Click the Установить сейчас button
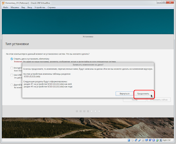Viewport: 176px width, 144px height. 159,100
